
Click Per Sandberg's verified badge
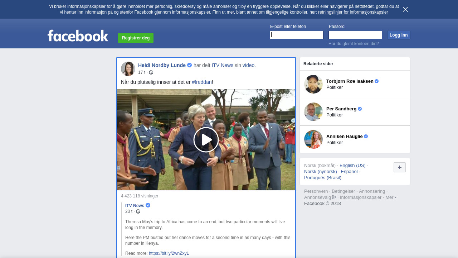coord(360,109)
